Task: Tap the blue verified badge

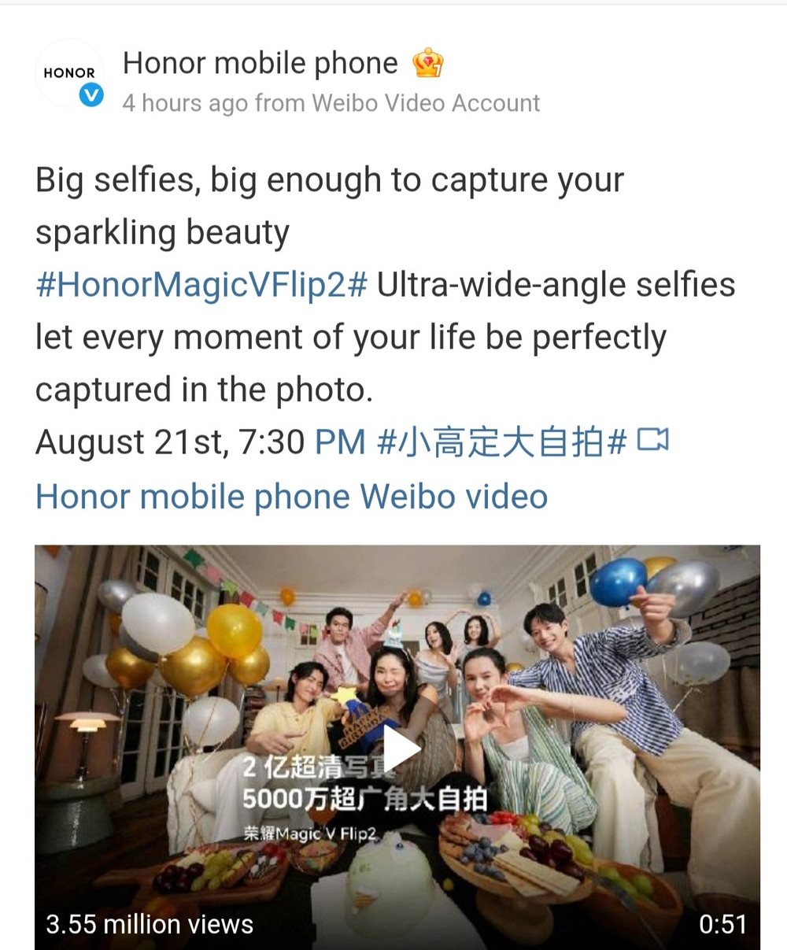Action: 92,97
